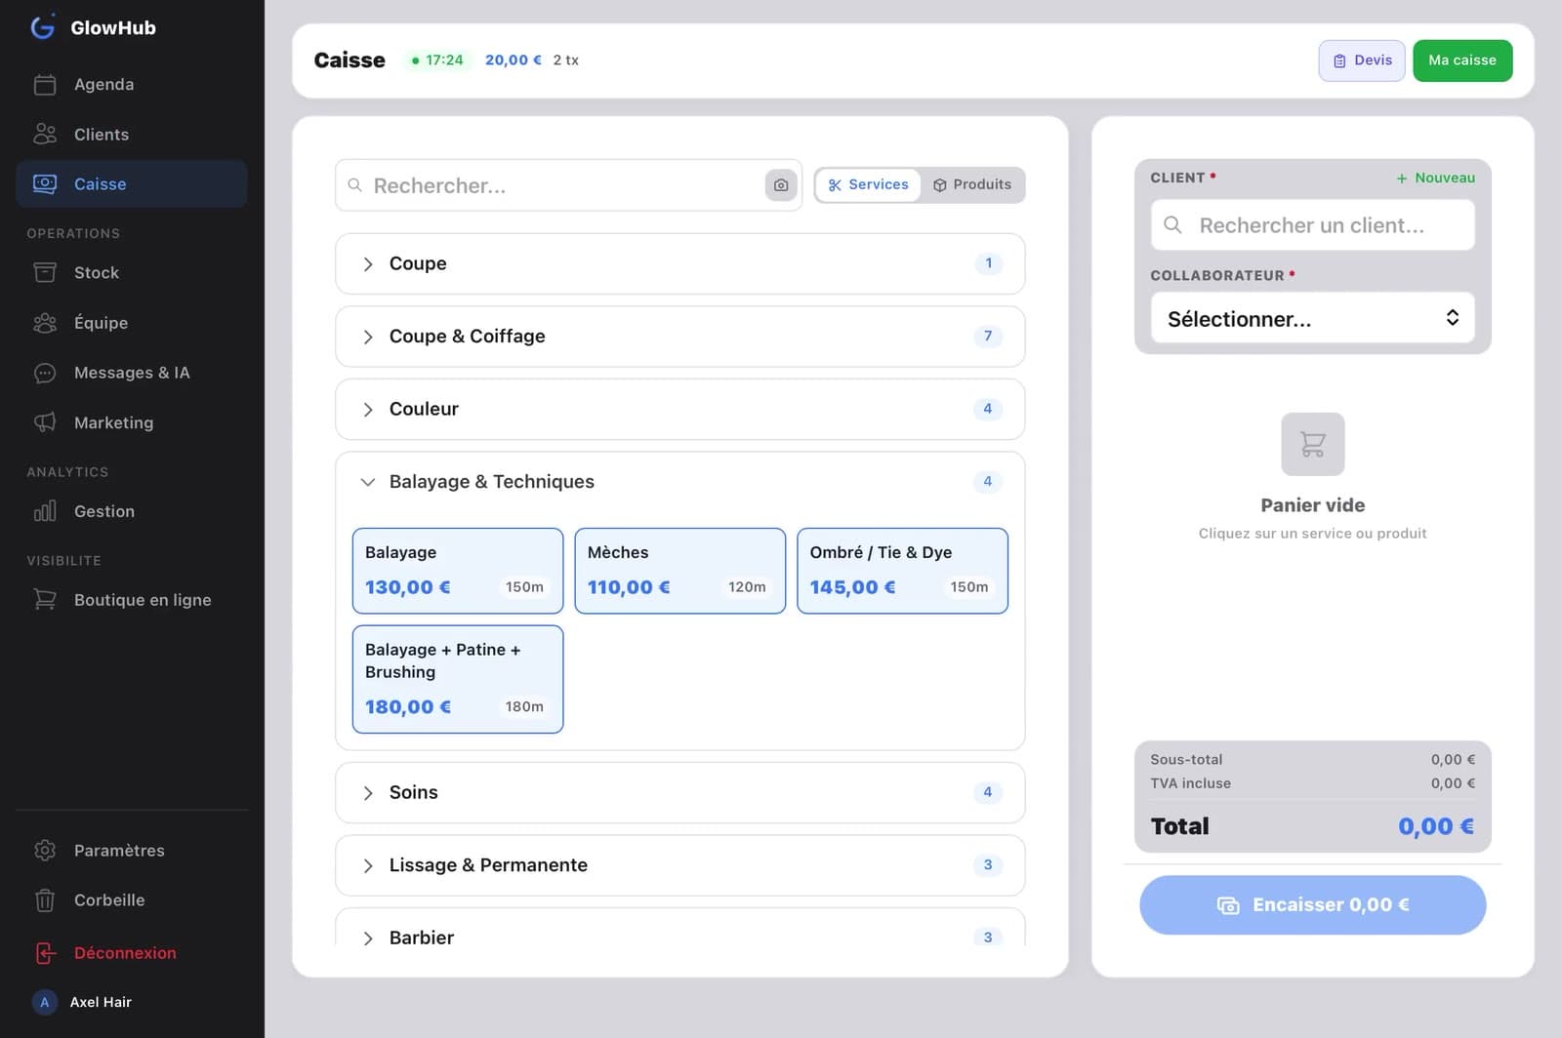This screenshot has height=1038, width=1562.
Task: Switch to the Services tab
Action: [x=868, y=184]
